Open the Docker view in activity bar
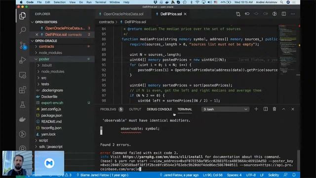 23,119
